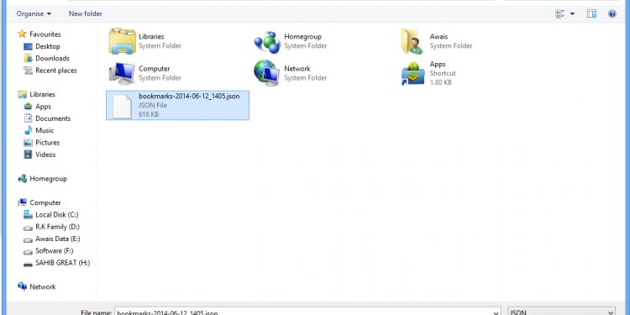Select Network in the navigation sidebar
This screenshot has width=630, height=315.
(37, 287)
